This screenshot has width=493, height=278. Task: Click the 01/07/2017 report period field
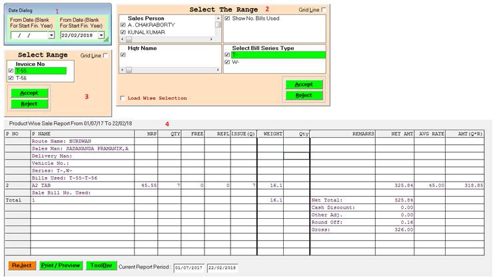(189, 267)
